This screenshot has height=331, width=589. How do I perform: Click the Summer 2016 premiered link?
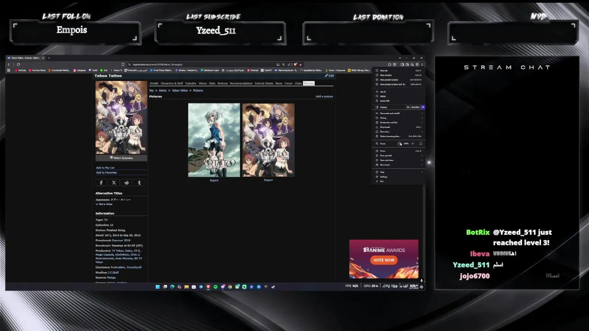coord(121,240)
